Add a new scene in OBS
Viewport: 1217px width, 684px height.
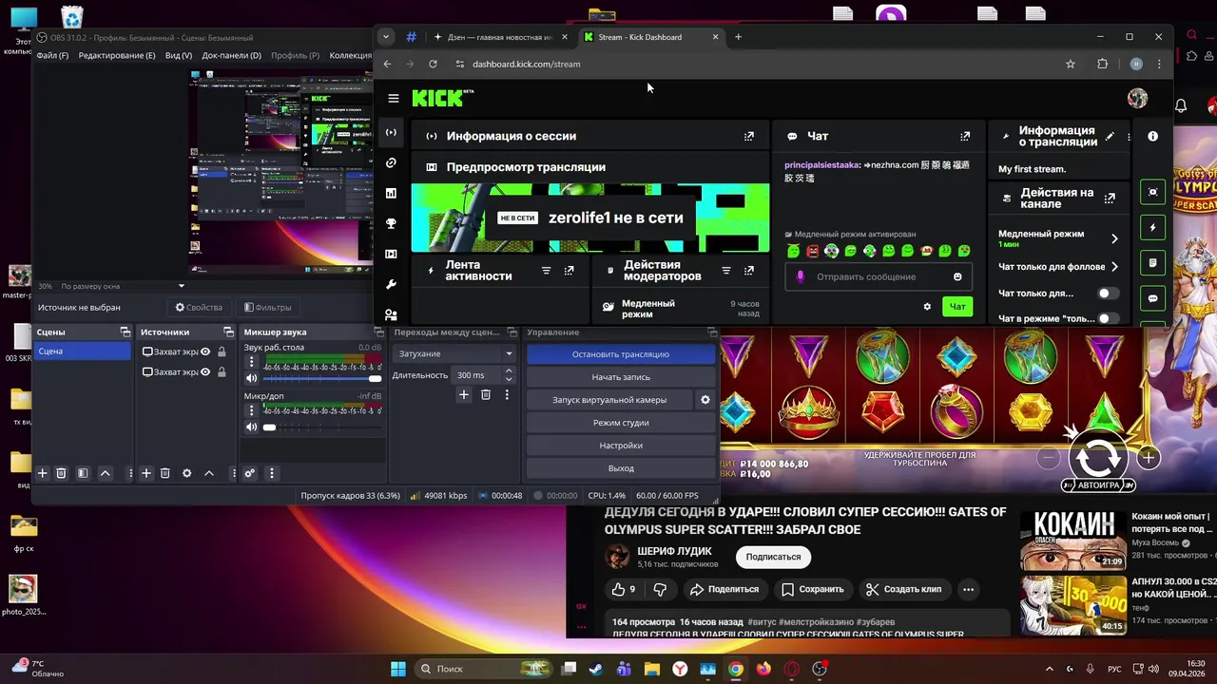[x=42, y=473]
